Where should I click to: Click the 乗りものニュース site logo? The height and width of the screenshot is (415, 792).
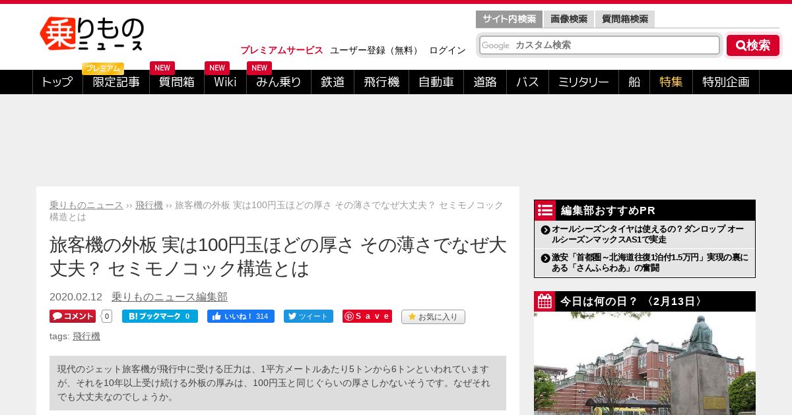click(x=92, y=33)
